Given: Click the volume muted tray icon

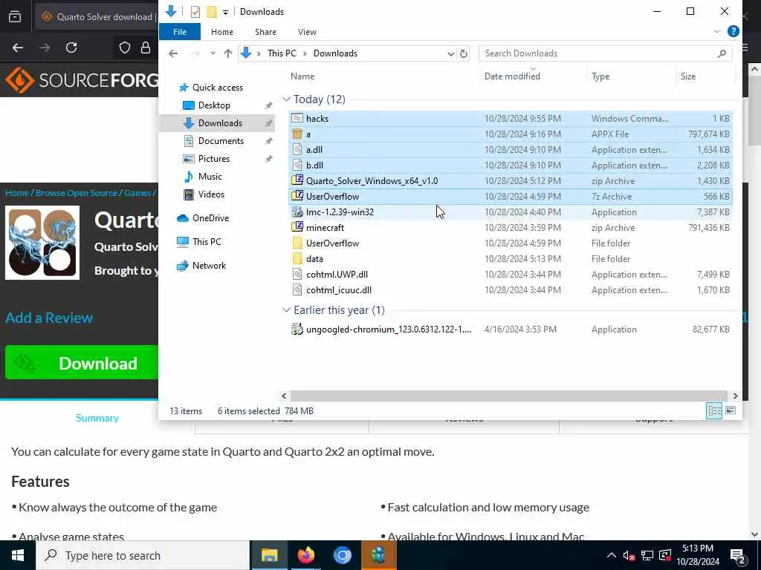Looking at the screenshot, I should (x=629, y=555).
